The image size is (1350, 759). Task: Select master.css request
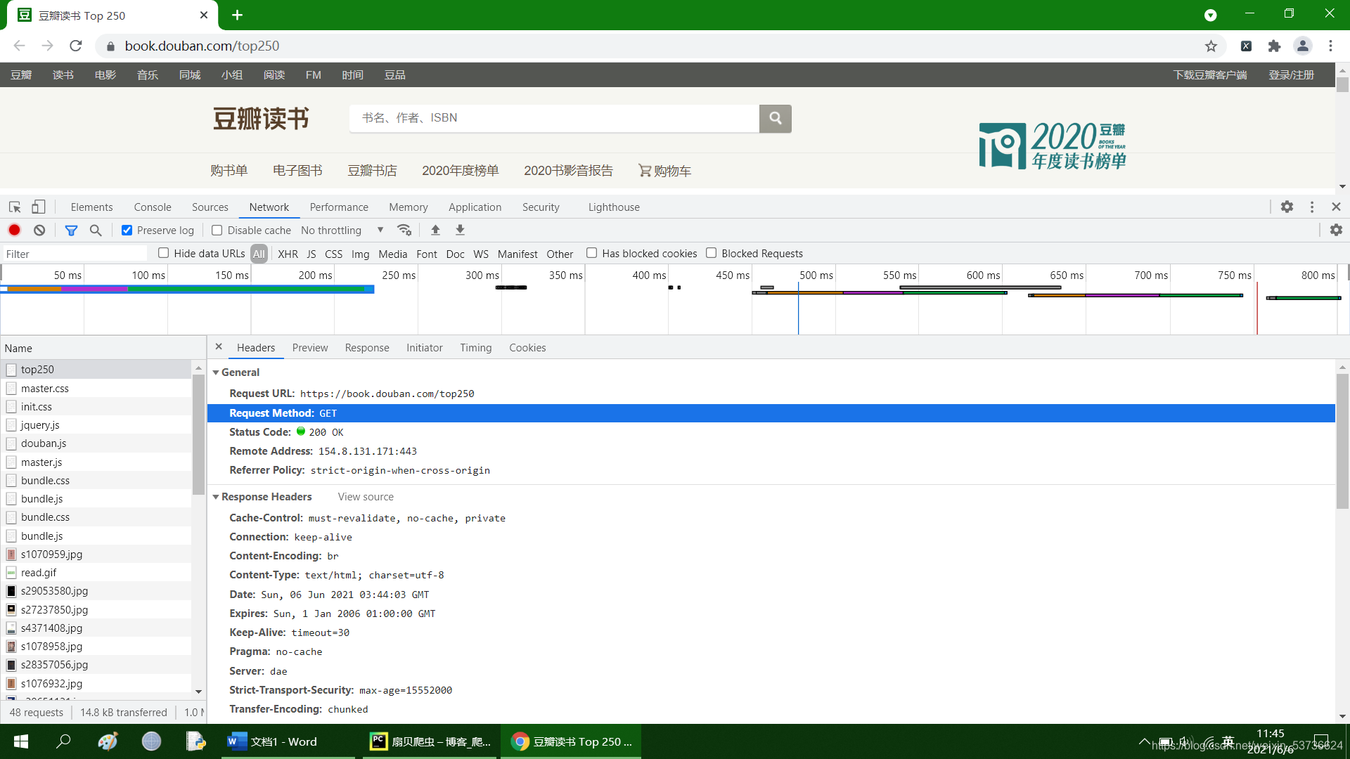point(97,388)
